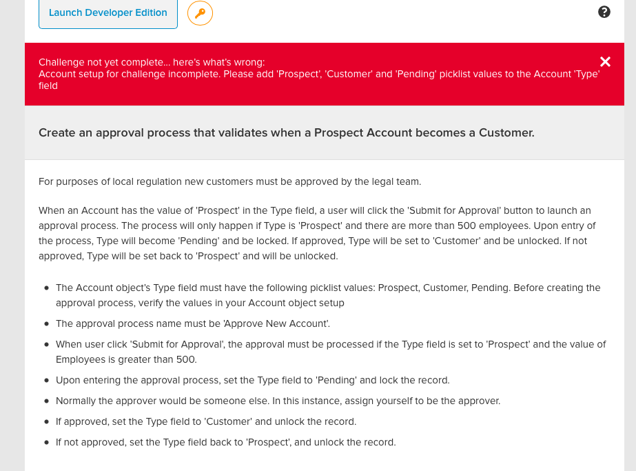Click the bullet about Employees greater than 500

331,352
